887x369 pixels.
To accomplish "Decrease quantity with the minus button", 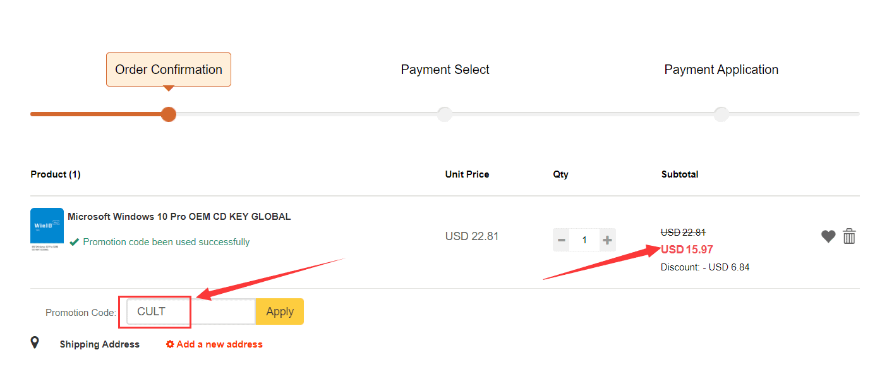I will [561, 240].
